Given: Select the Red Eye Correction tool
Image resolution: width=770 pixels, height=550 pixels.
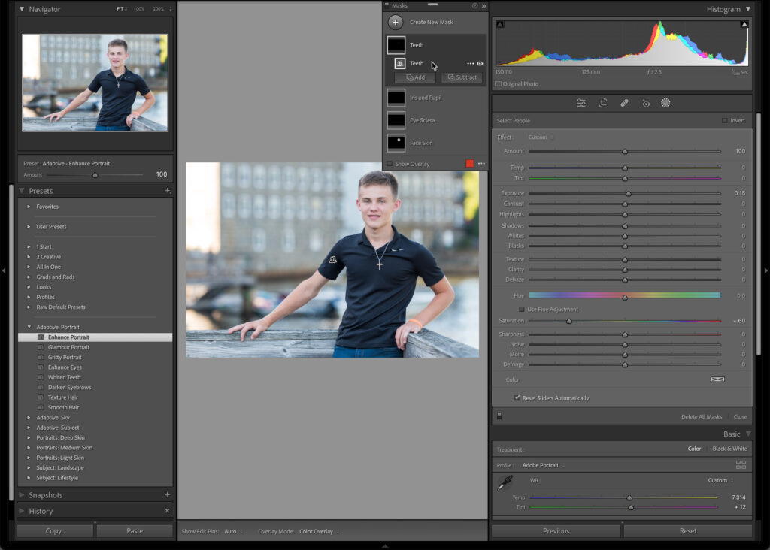Looking at the screenshot, I should [x=645, y=104].
